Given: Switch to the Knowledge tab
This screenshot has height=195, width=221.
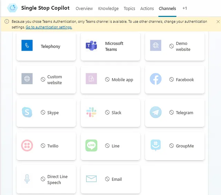Looking at the screenshot, I should click(108, 9).
